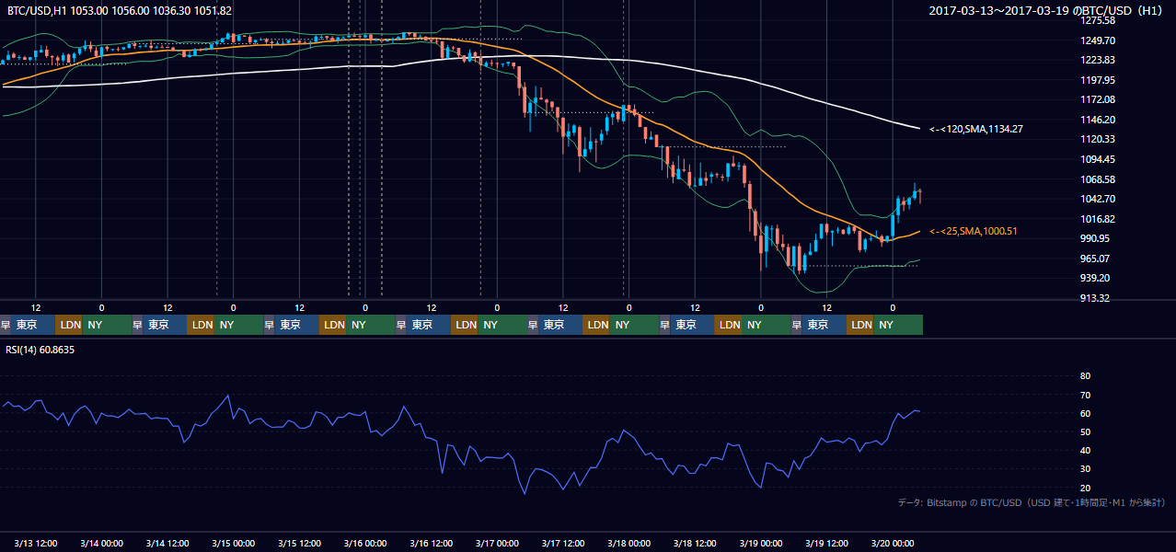Select the 3/18 00:00 date label
Image resolution: width=1176 pixels, height=552 pixels.
(x=628, y=543)
